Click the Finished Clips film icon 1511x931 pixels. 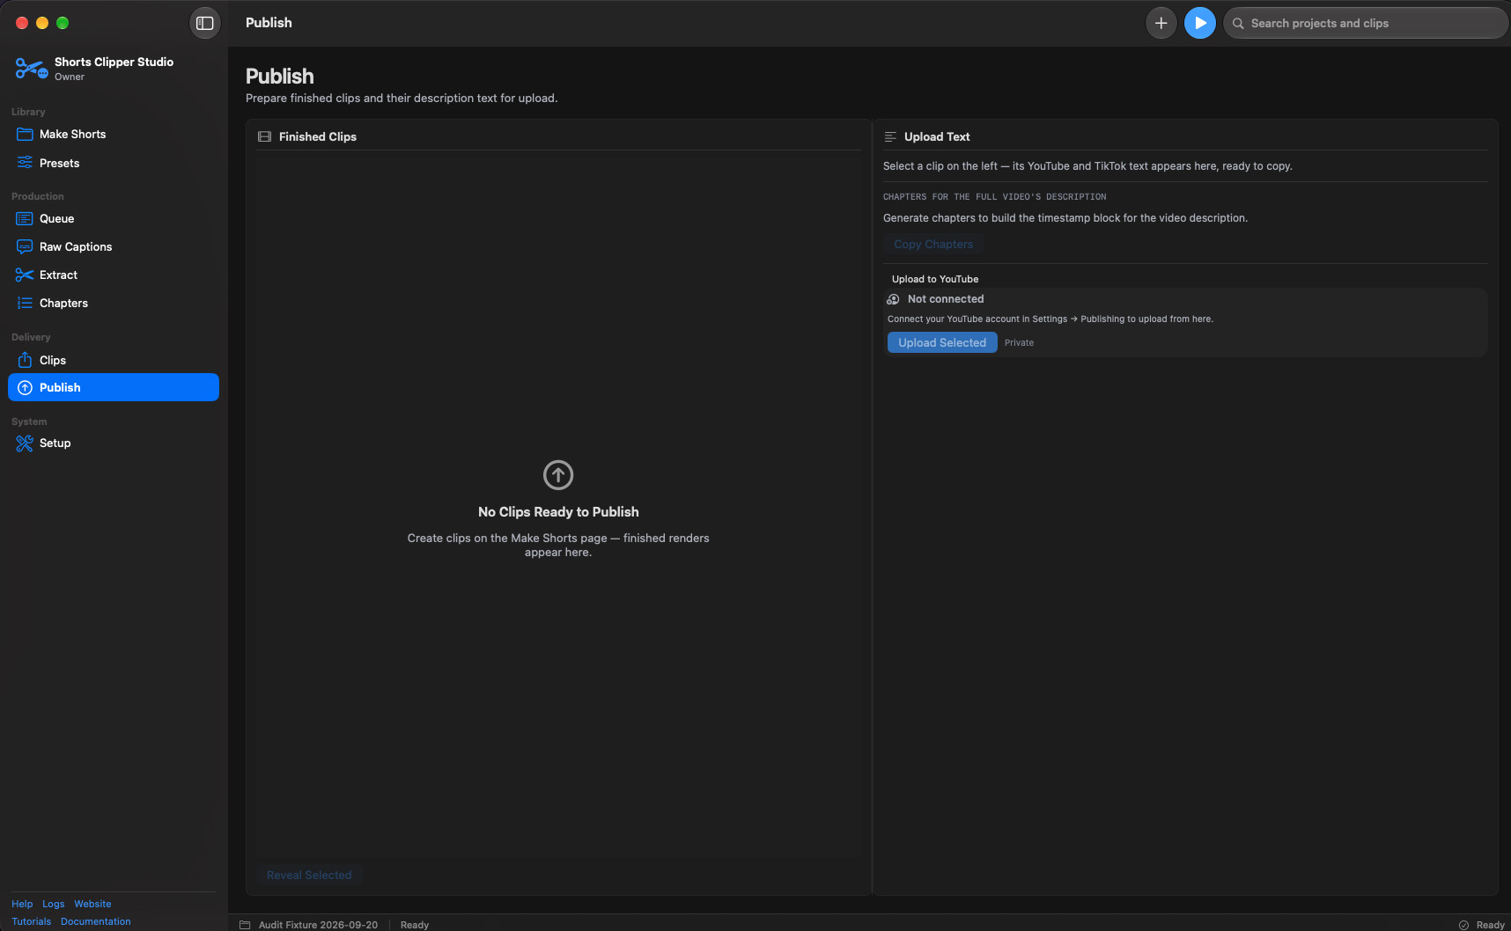click(264, 136)
